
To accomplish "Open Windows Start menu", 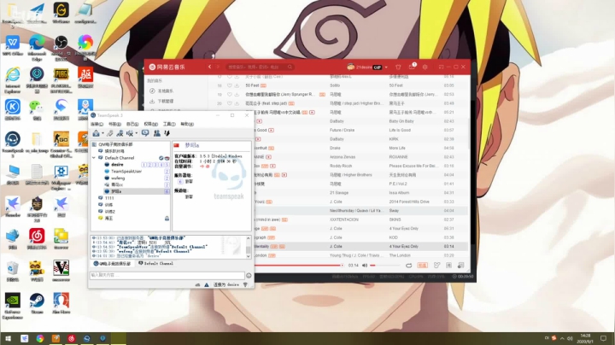I will point(8,338).
